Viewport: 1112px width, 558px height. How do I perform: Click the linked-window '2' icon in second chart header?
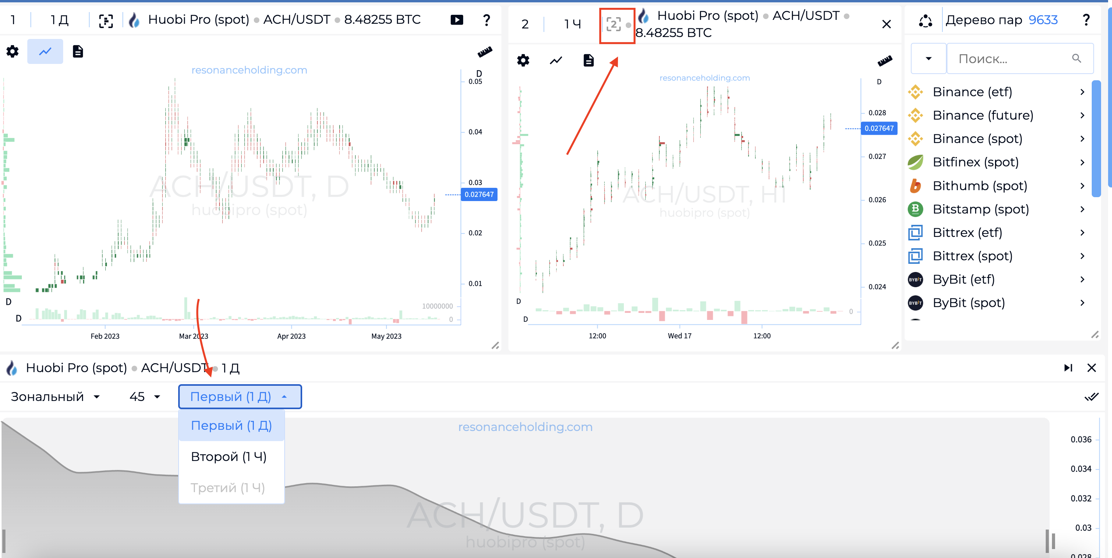[613, 24]
